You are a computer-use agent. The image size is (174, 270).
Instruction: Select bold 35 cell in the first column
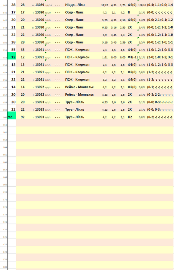click(x=13, y=50)
